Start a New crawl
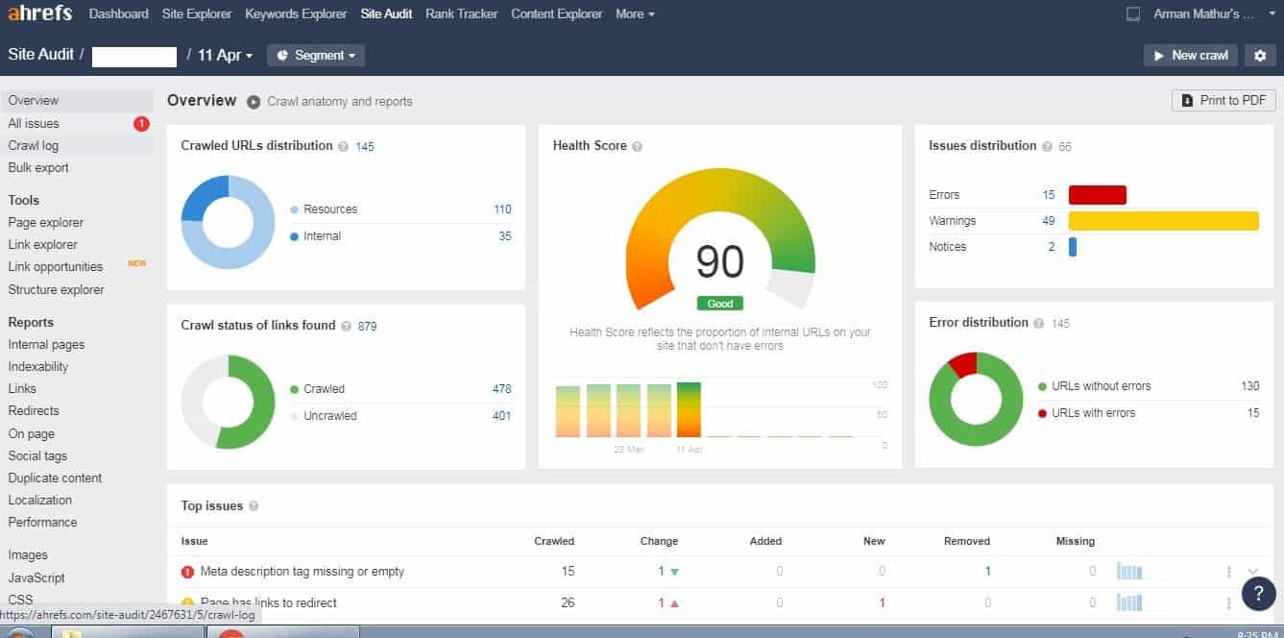The image size is (1284, 638). coord(1190,56)
